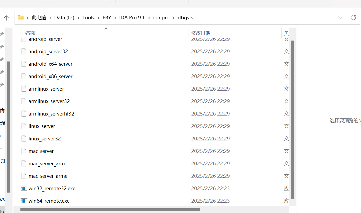Screen dimensions: 361x213
Task: Click the dbgsrv breadcrumb segment
Action: pos(186,18)
